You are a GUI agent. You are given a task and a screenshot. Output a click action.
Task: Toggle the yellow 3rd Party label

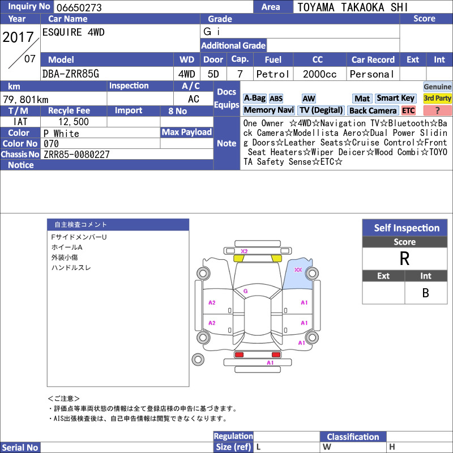[x=437, y=98]
